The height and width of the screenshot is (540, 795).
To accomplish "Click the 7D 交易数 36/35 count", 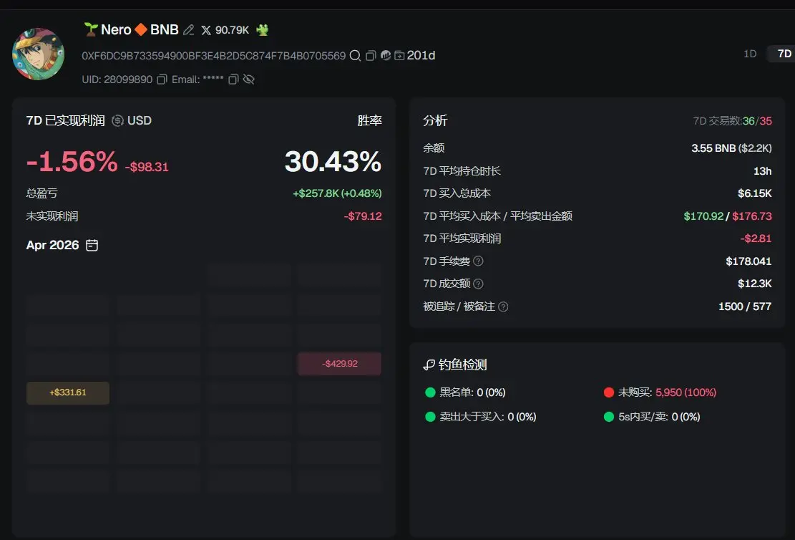I will tap(732, 121).
